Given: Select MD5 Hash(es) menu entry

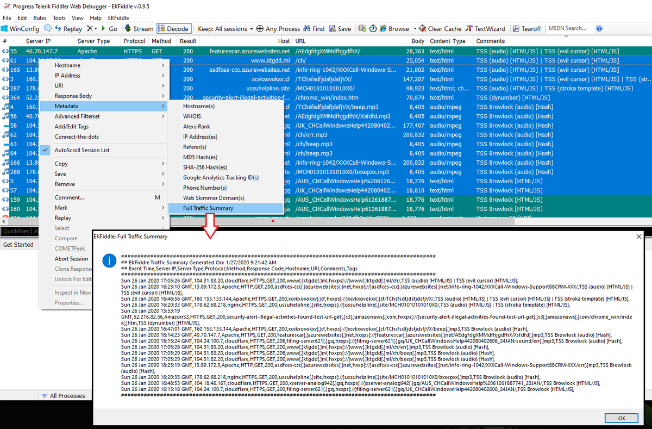Looking at the screenshot, I should tap(225, 157).
